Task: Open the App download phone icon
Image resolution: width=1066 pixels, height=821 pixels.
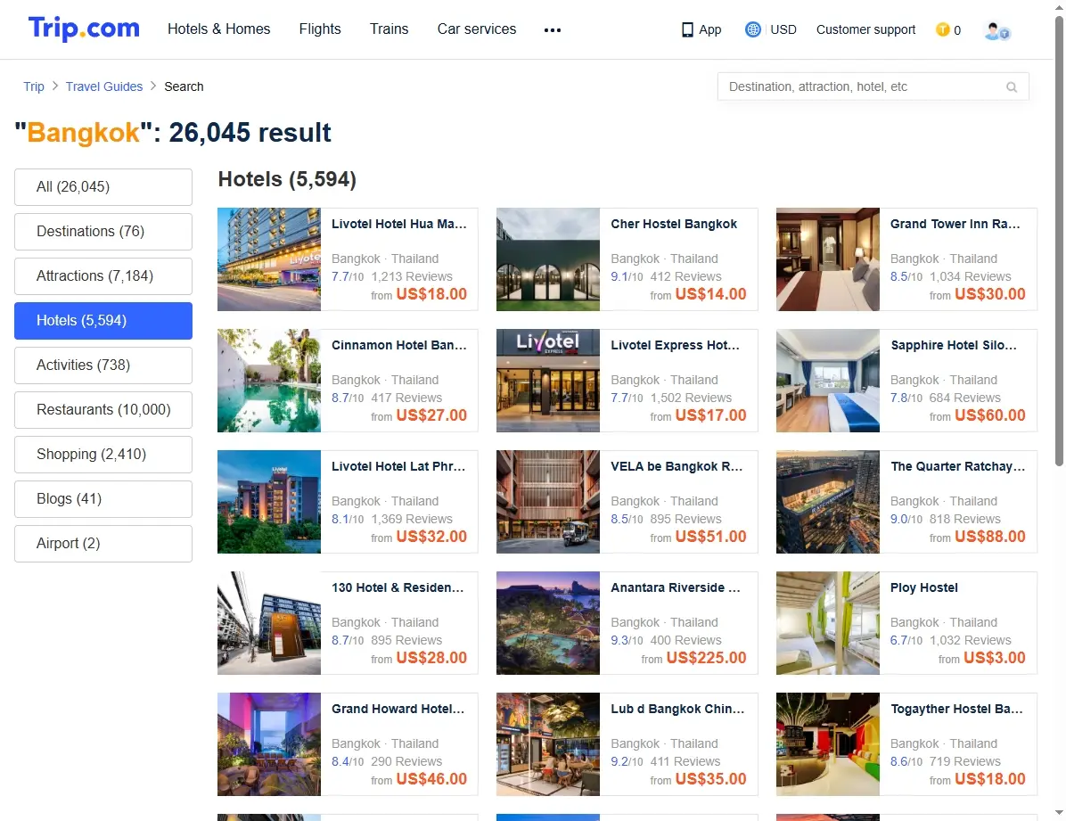Action: 687,30
